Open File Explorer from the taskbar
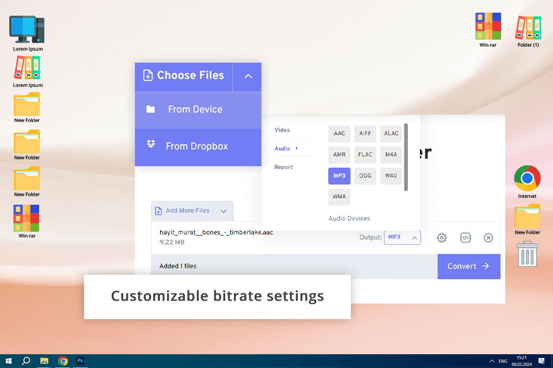This screenshot has height=368, width=553. pos(44,361)
